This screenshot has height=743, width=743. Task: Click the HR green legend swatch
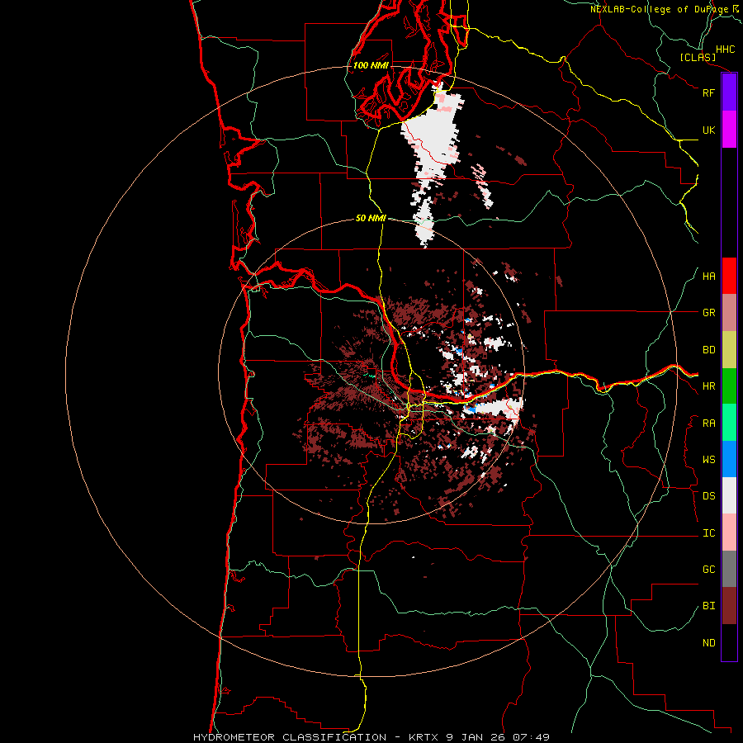click(729, 386)
